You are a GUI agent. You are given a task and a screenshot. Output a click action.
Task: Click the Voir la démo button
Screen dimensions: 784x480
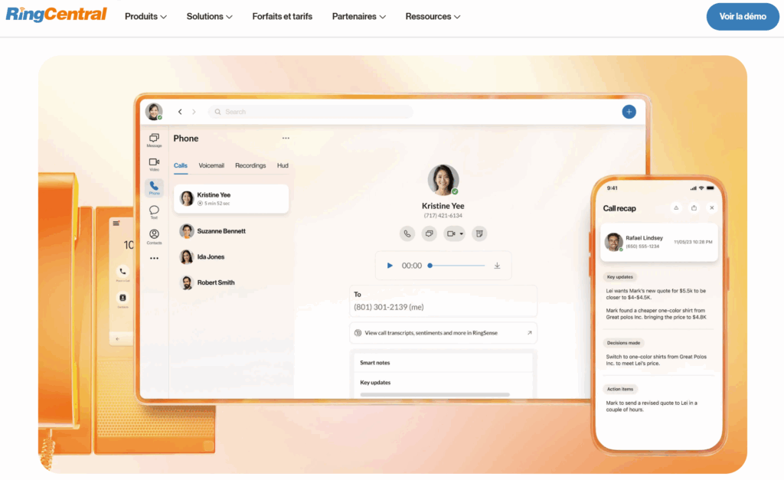tap(742, 16)
